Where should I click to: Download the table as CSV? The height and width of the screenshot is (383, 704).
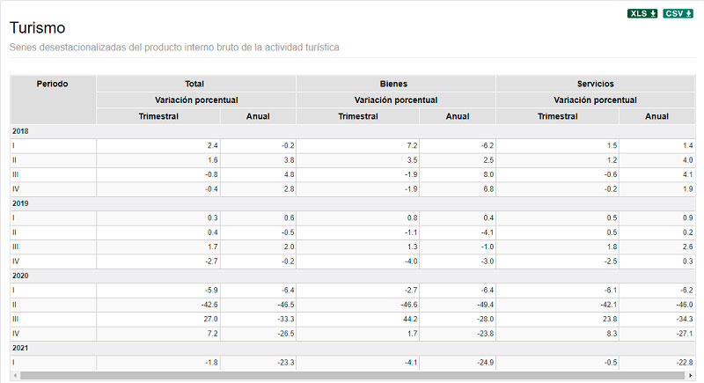678,13
